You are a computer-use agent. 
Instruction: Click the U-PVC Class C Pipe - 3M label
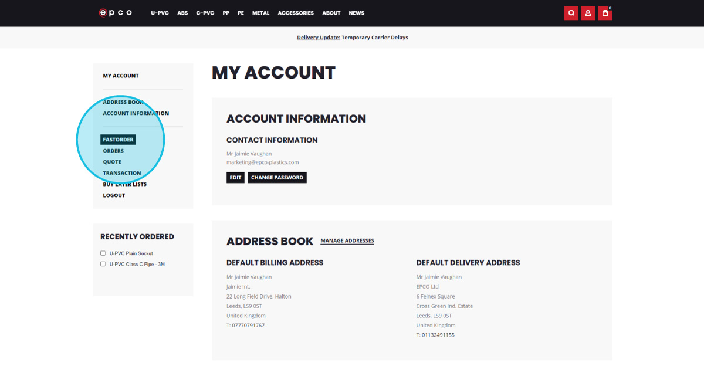coord(137,264)
